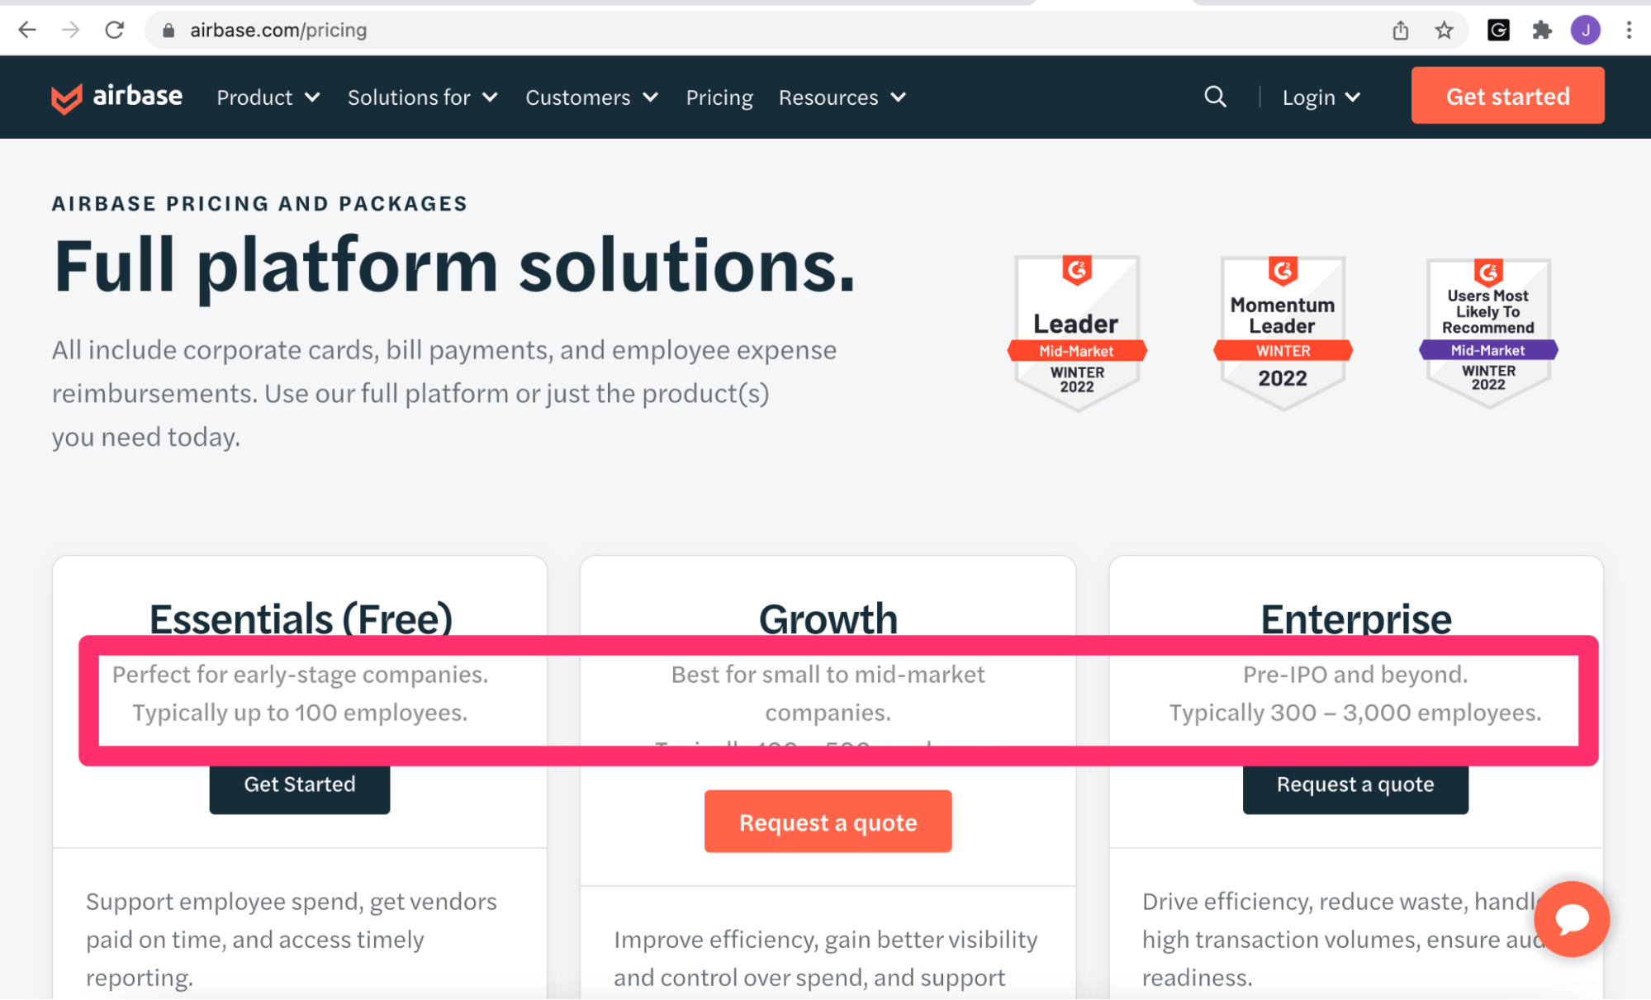Open the chat widget bubble

pos(1571,919)
